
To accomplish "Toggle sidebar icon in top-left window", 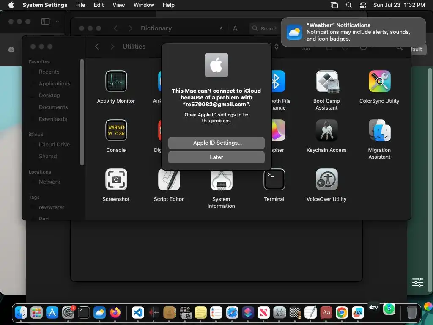I will 46,21.
